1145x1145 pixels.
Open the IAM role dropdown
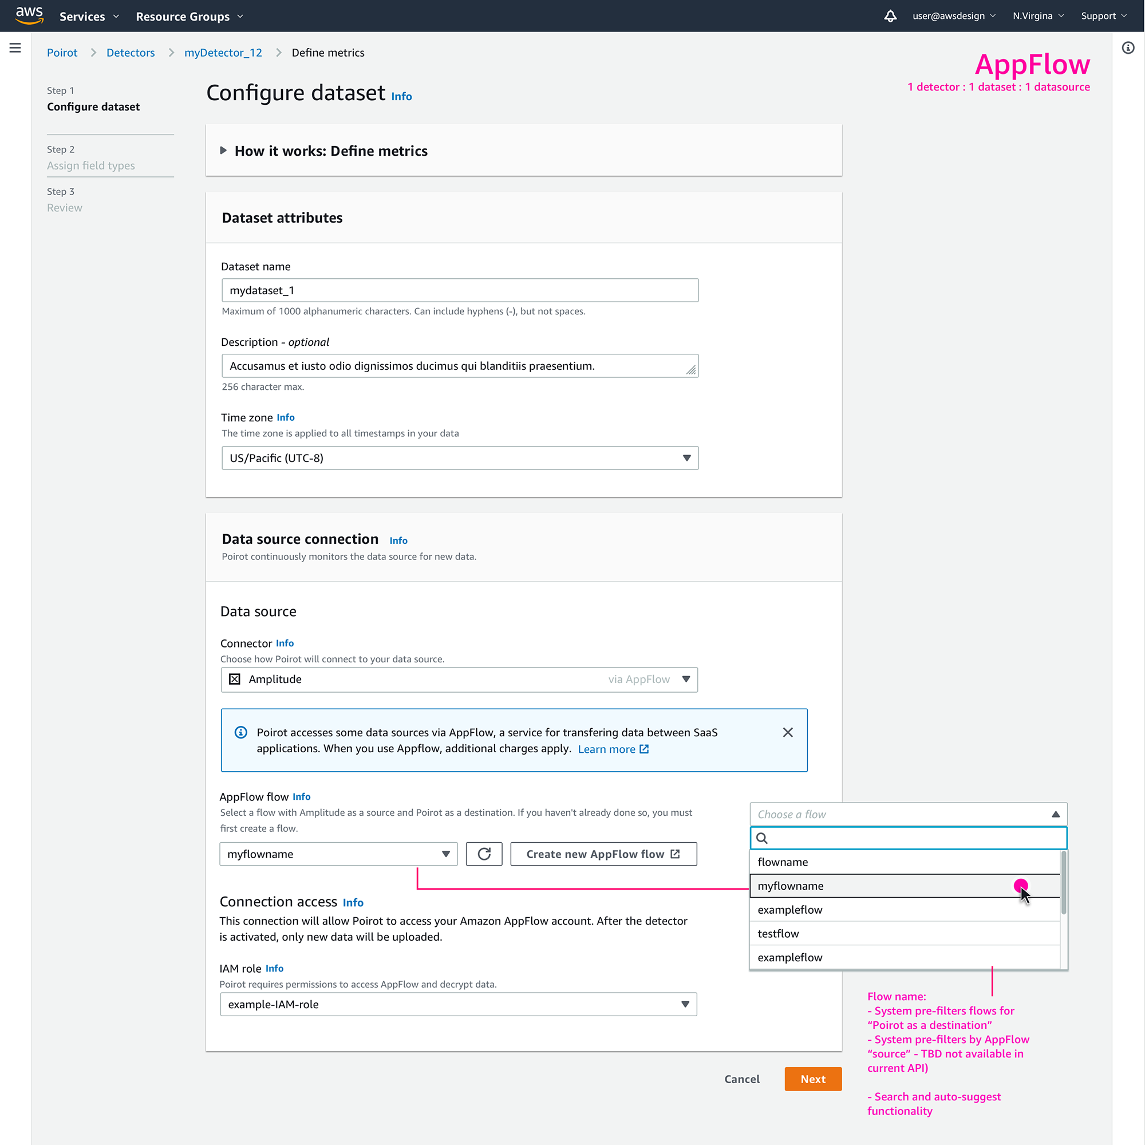pyautogui.click(x=458, y=1005)
